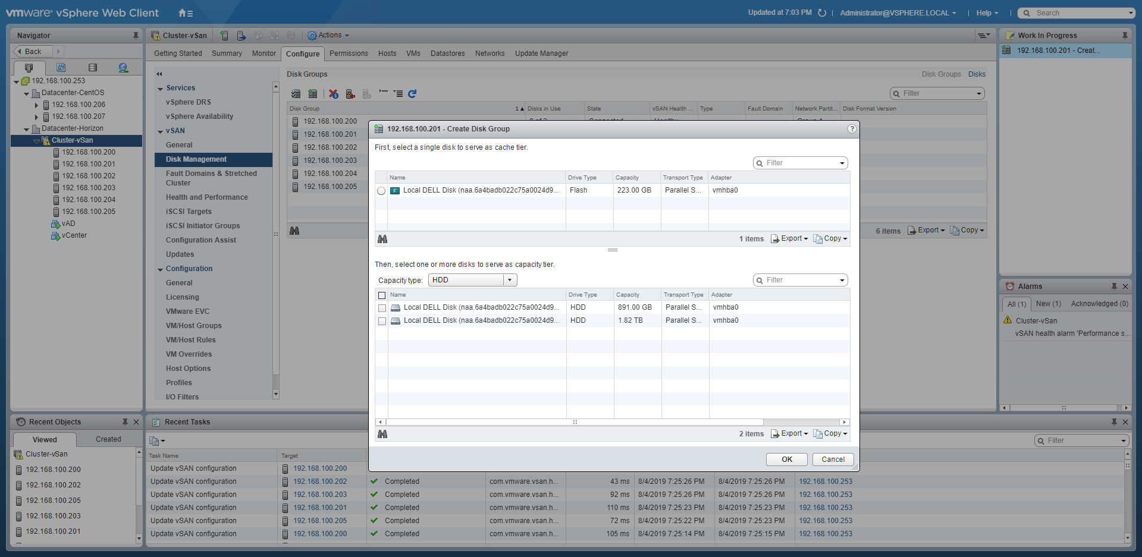1142x557 pixels.
Task: Select the 223.00 GB Flash disk radio button
Action: (381, 191)
